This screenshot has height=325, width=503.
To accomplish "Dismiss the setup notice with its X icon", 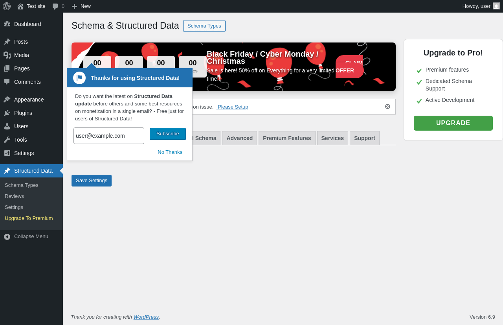I will (x=387, y=107).
